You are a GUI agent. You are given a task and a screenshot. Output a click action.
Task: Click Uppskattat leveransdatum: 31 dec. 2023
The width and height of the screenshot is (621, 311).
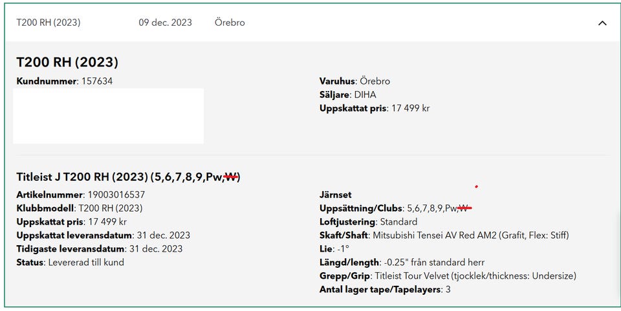pos(103,236)
